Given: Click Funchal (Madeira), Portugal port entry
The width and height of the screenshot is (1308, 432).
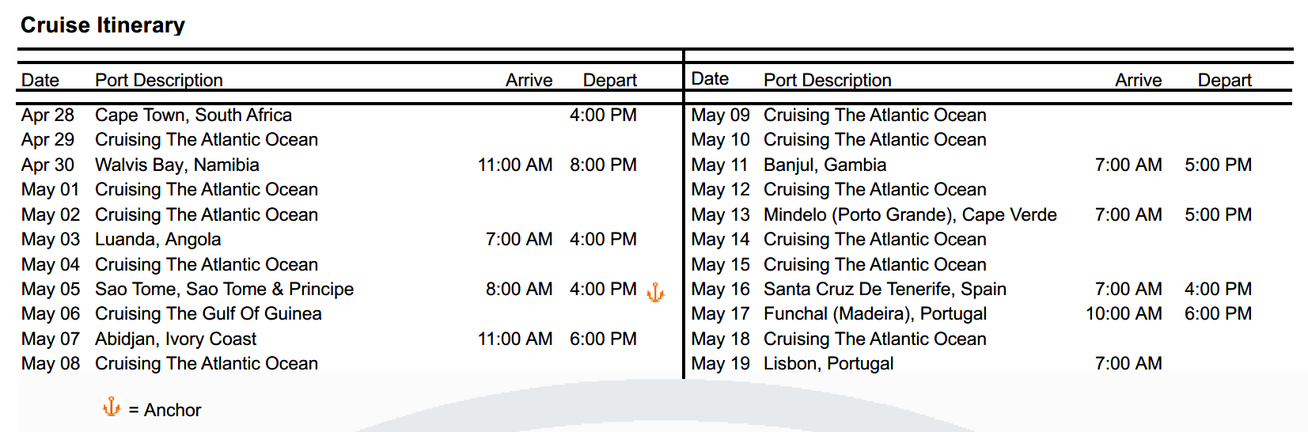Looking at the screenshot, I should pyautogui.click(x=875, y=313).
